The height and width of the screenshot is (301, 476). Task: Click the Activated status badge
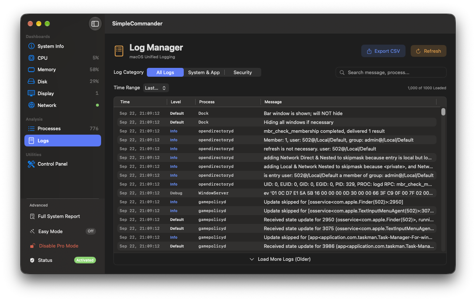(x=85, y=260)
